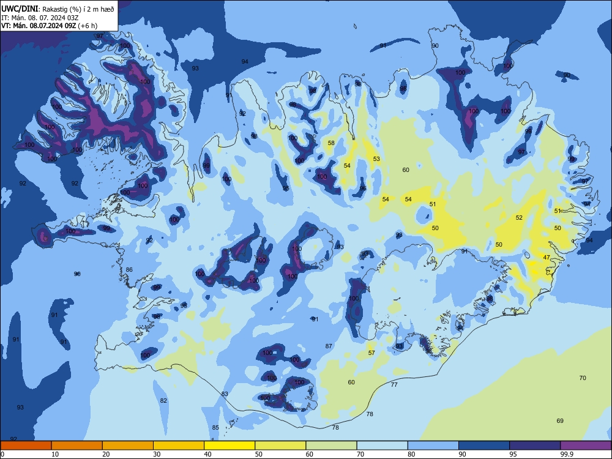This screenshot has width=612, height=459.
Task: Click the humidity value 83 on the map
Action: coord(225,394)
